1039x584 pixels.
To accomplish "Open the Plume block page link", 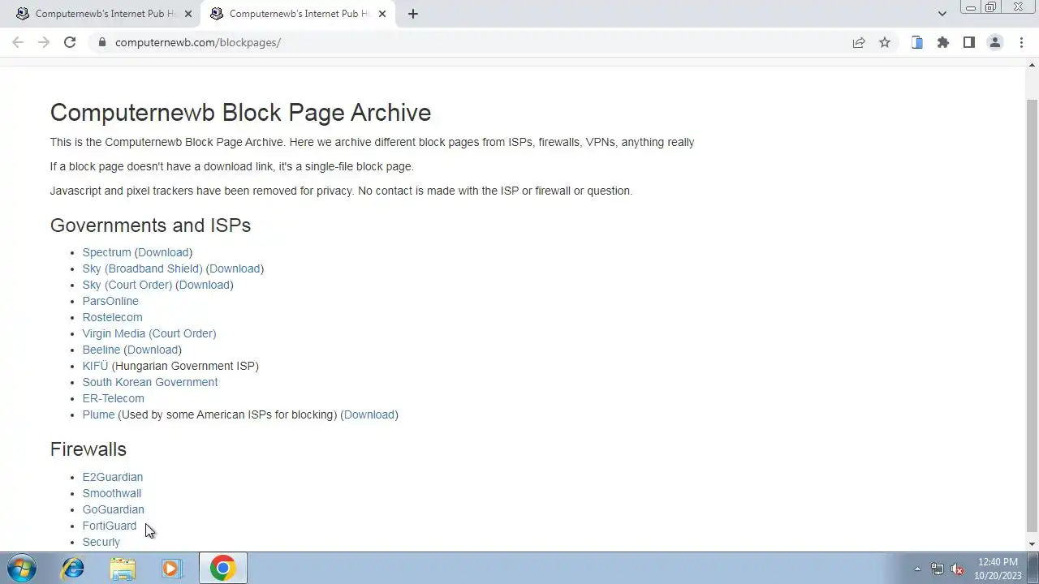I will point(98,414).
